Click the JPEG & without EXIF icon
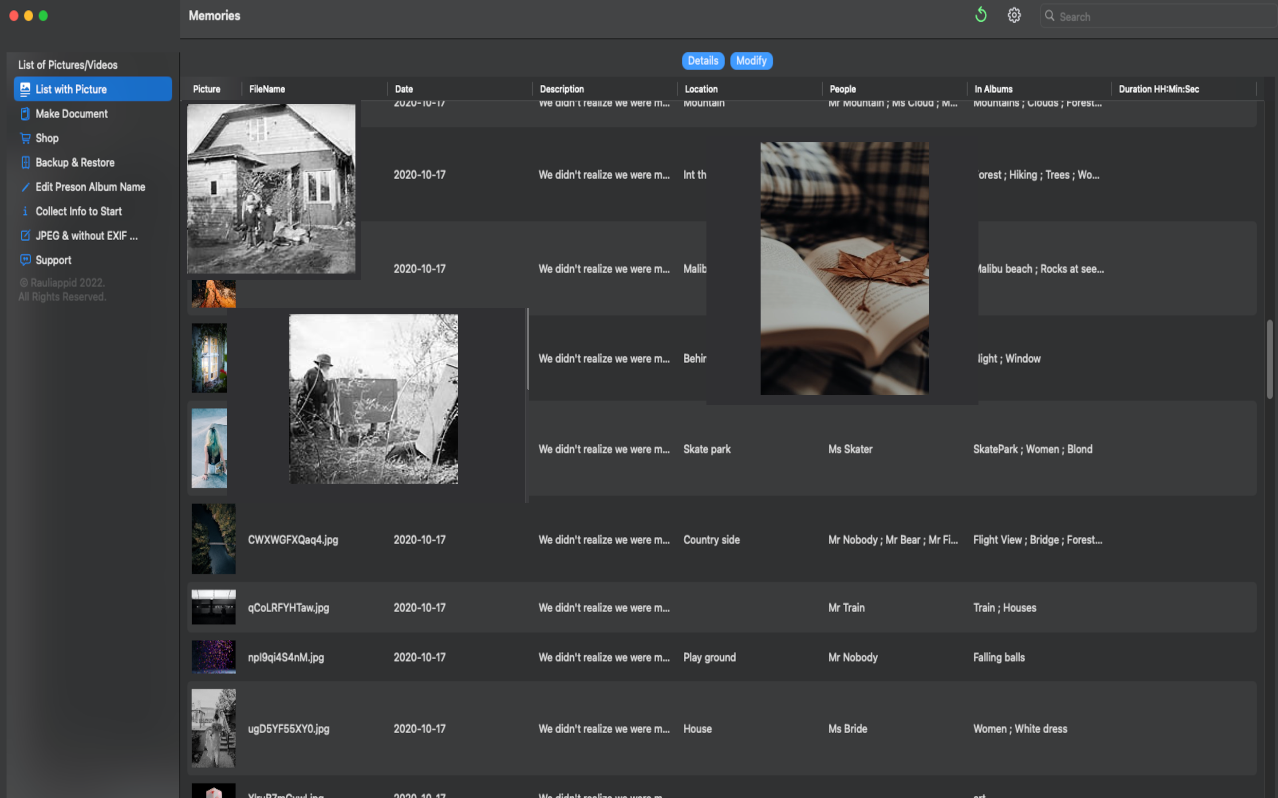This screenshot has width=1278, height=798. 25,235
